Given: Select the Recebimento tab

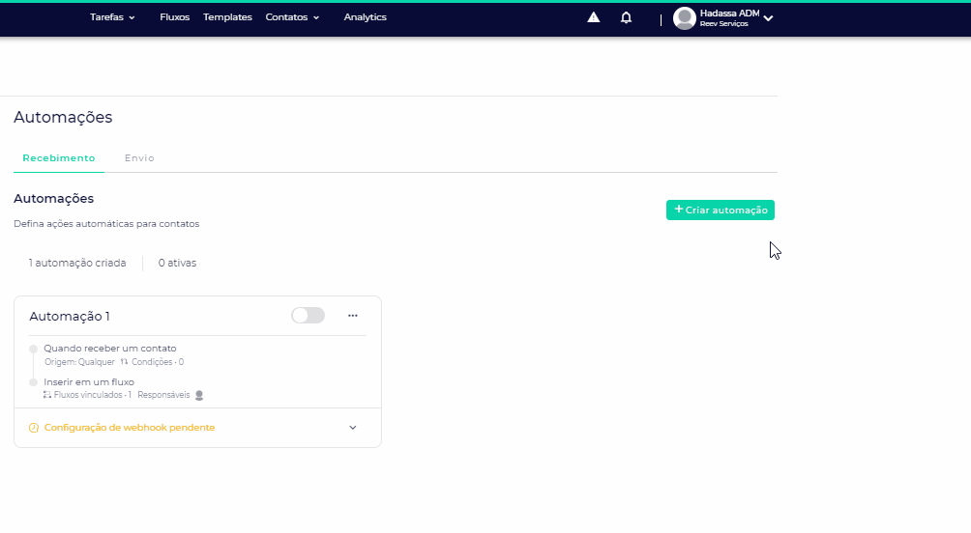Looking at the screenshot, I should [x=59, y=158].
